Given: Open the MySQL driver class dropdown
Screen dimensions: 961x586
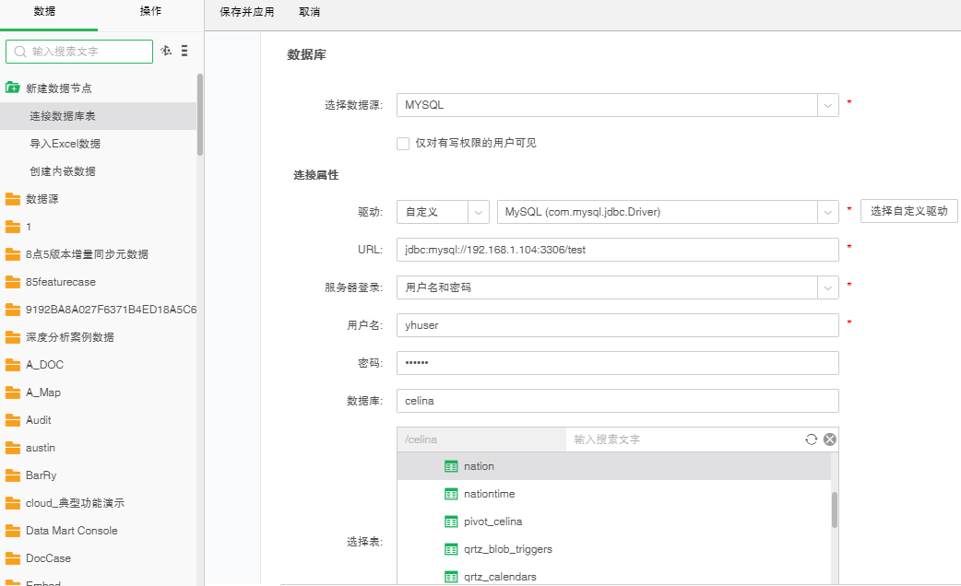Looking at the screenshot, I should 827,212.
